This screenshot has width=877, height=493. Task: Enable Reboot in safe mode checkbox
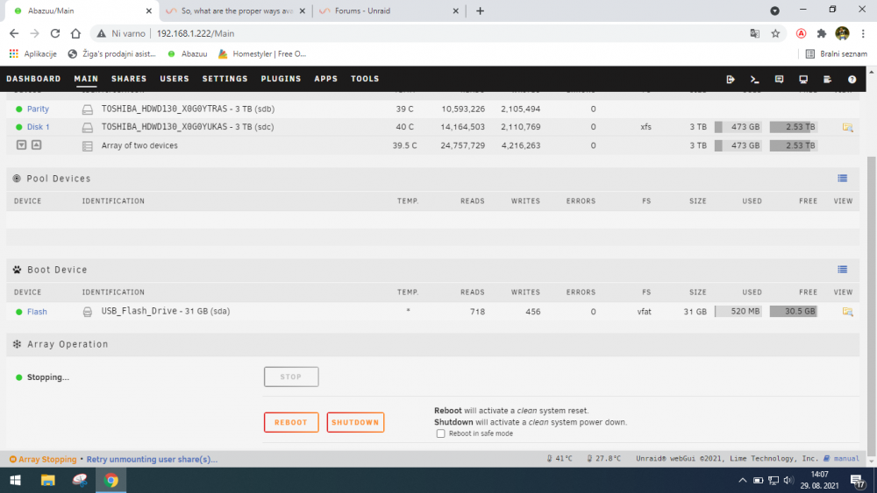tap(441, 433)
